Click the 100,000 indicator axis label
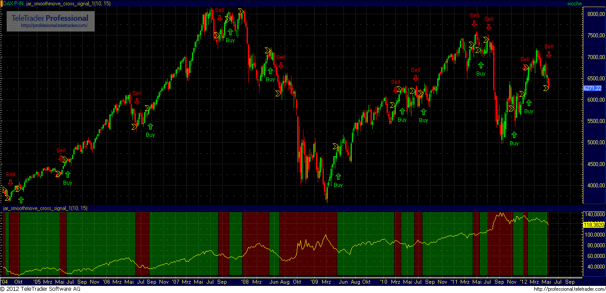This screenshot has width=606, height=293. pyautogui.click(x=594, y=235)
